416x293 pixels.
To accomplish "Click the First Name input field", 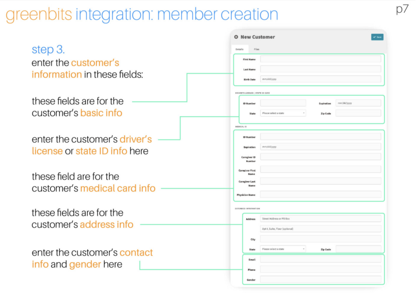I will (x=321, y=59).
